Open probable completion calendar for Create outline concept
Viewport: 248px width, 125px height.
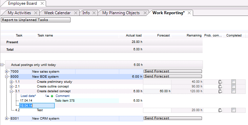(220, 86)
